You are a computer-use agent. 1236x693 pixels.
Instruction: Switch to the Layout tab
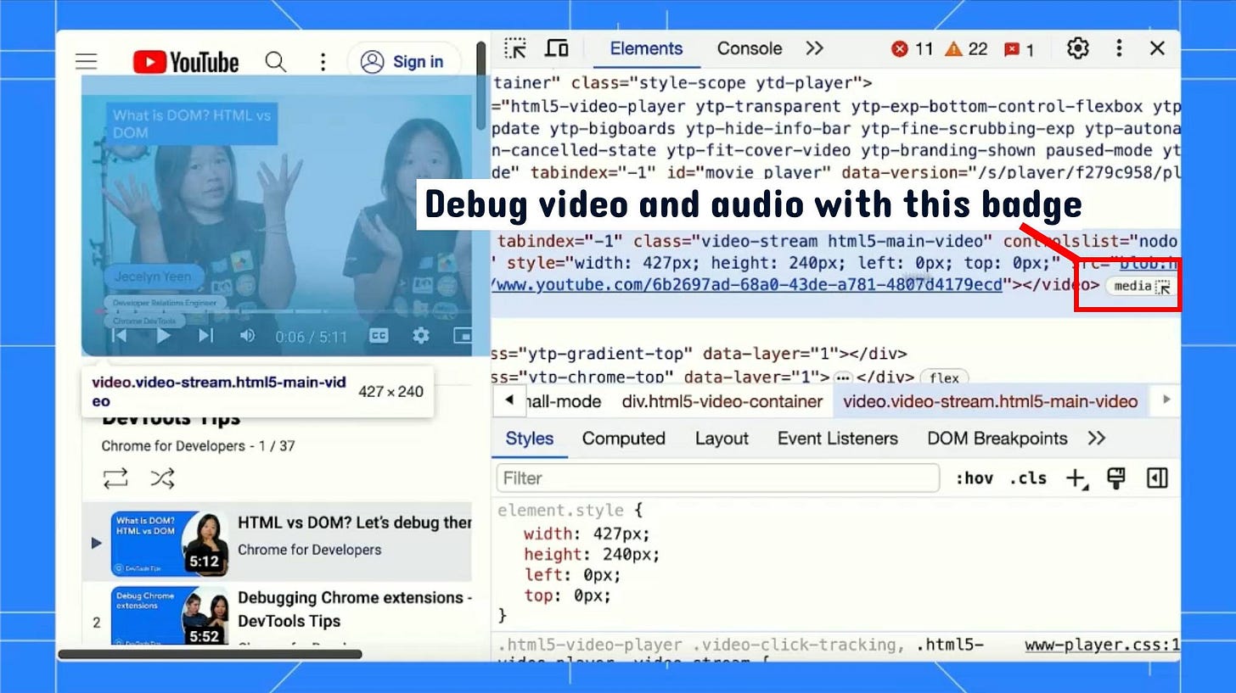722,439
